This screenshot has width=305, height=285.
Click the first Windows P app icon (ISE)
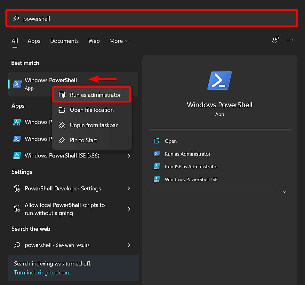click(x=17, y=122)
